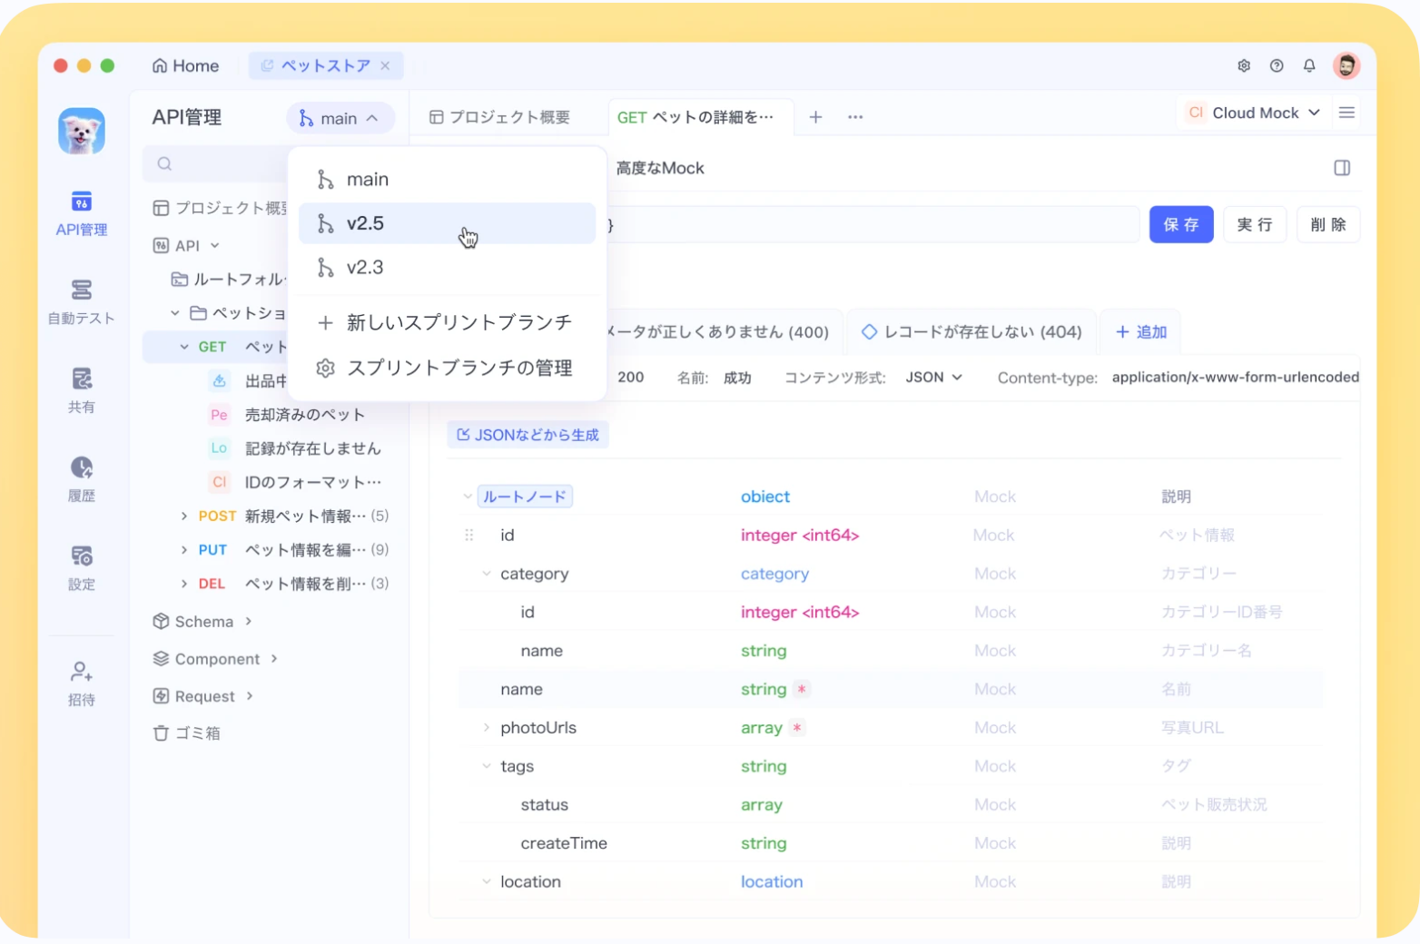
Task: Open the 共有 (share) sidebar icon
Action: coord(81,388)
